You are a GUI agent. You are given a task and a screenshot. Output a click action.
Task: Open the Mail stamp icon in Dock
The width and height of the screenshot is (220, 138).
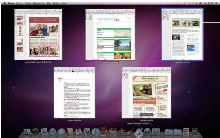[x=44, y=131]
